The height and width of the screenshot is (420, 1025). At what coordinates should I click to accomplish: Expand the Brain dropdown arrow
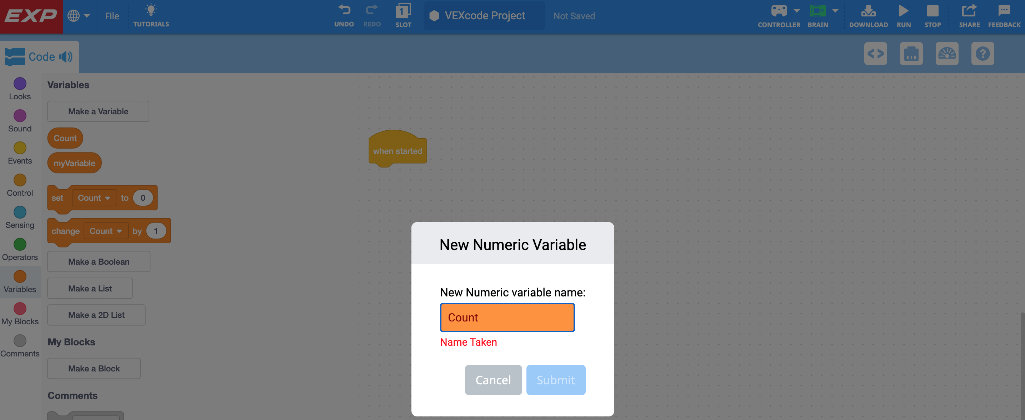point(835,11)
